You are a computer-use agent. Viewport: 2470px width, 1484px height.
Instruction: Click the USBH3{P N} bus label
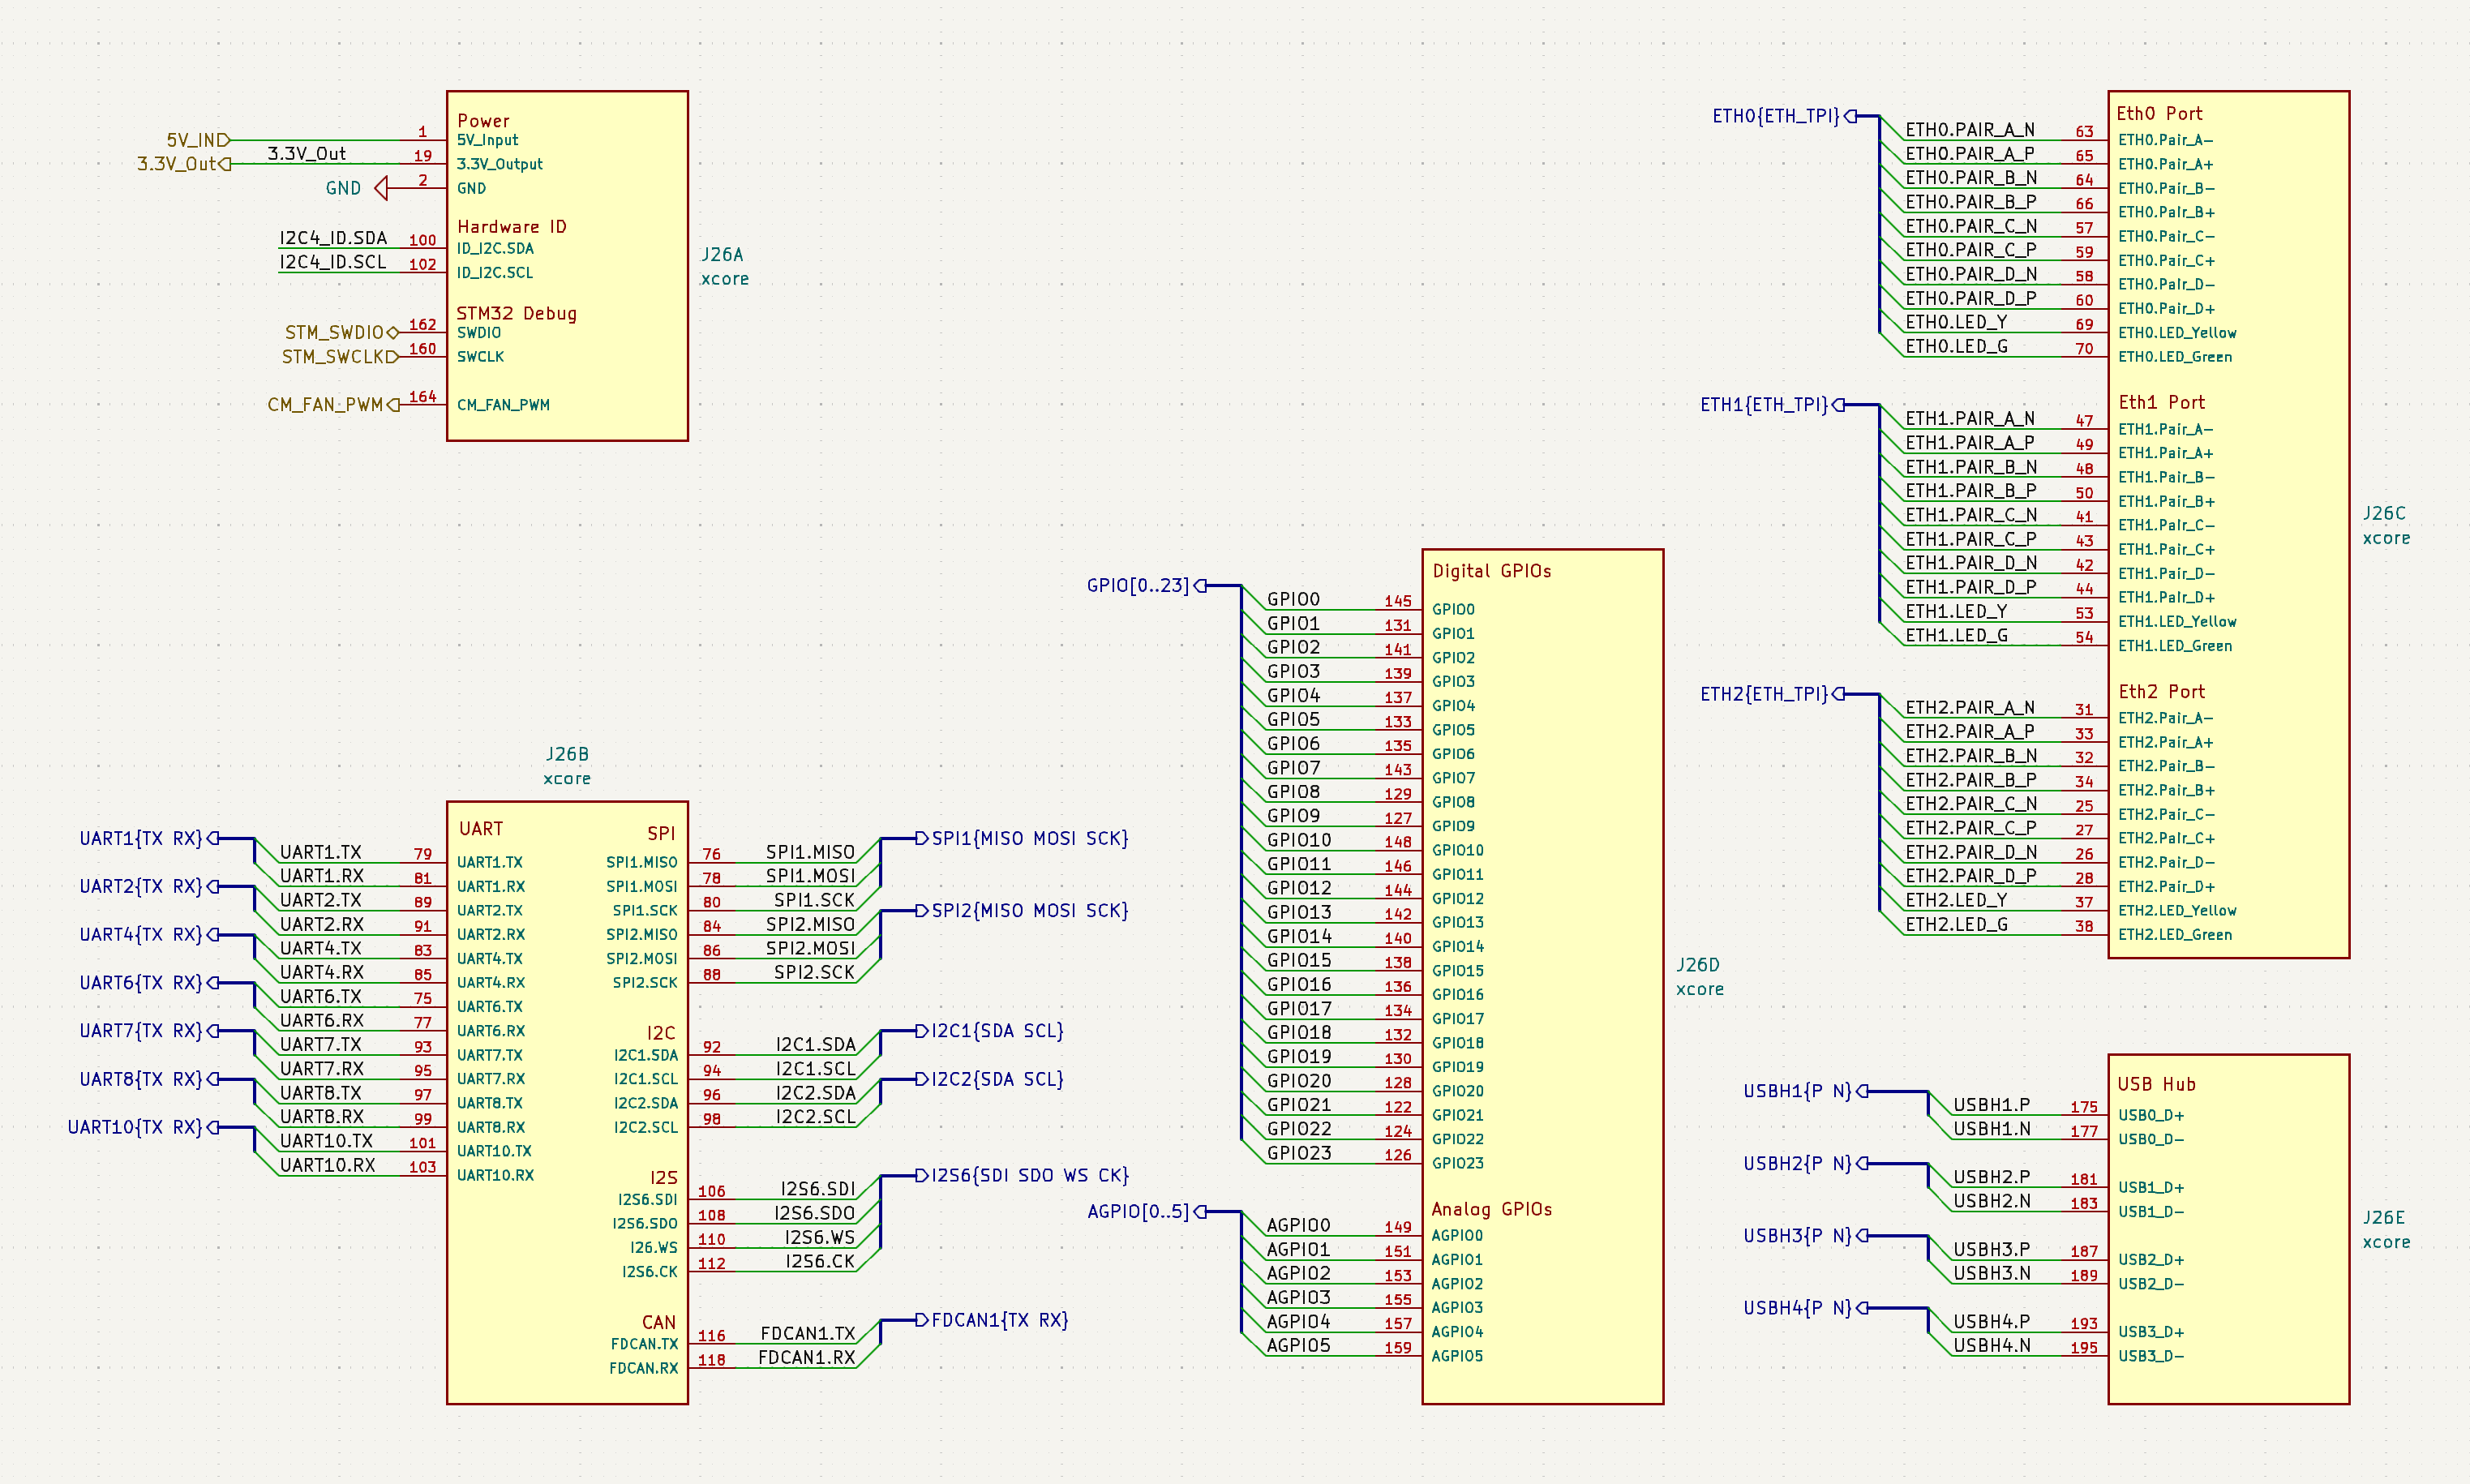[1806, 1236]
